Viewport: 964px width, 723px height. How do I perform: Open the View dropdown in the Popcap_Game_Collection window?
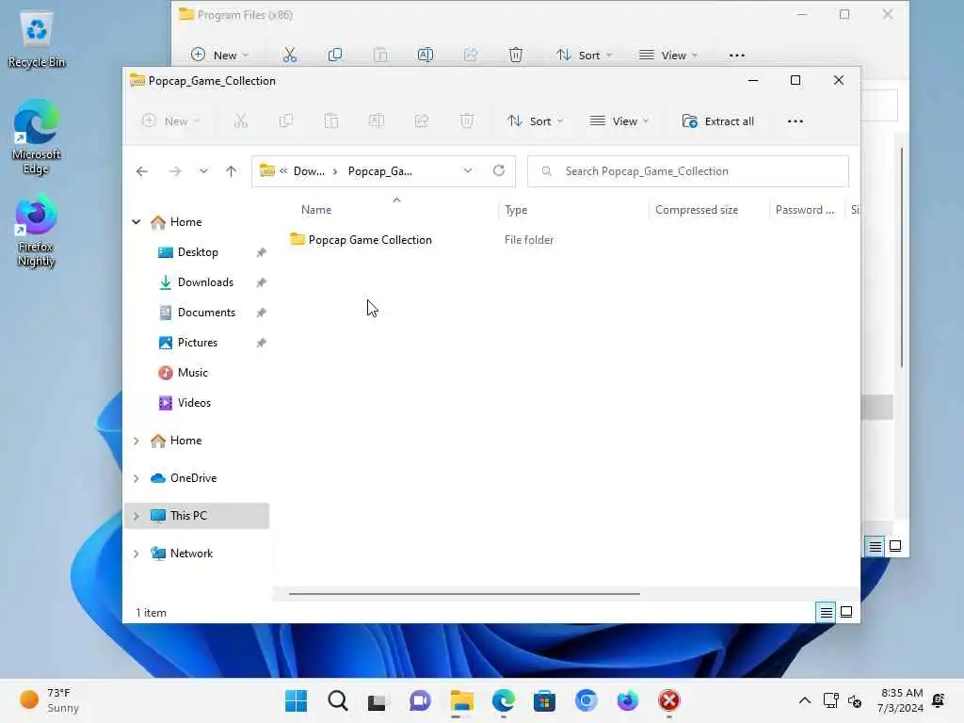(619, 121)
